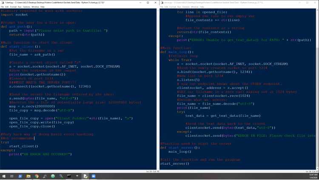Click the system clock in the taskbar
The height and width of the screenshot is (180, 319).
pos(313,176)
